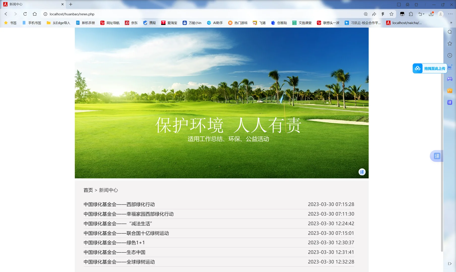Image resolution: width=456 pixels, height=272 pixels.
Task: Open the 首页 breadcrumb link
Action: 88,190
